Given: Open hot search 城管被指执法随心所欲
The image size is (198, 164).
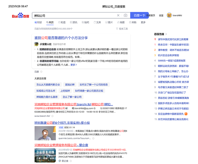Looking at the screenshot, I should coord(173,82).
